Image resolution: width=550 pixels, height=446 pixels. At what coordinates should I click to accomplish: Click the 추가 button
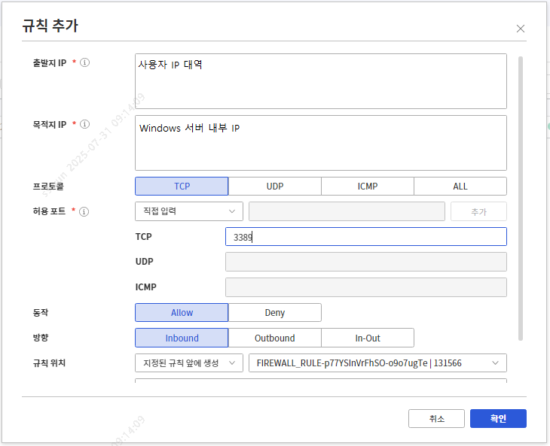point(478,211)
